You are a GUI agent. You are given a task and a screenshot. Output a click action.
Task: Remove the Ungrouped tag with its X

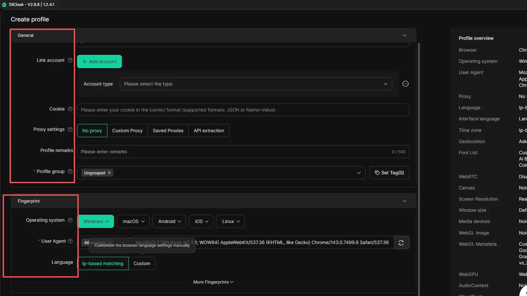pyautogui.click(x=109, y=173)
